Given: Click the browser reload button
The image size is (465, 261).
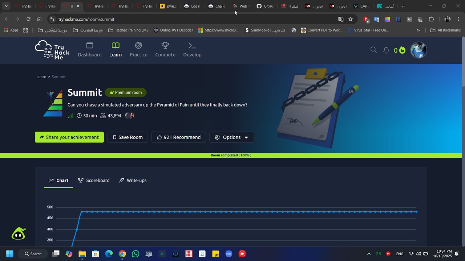Looking at the screenshot, I should (28, 19).
